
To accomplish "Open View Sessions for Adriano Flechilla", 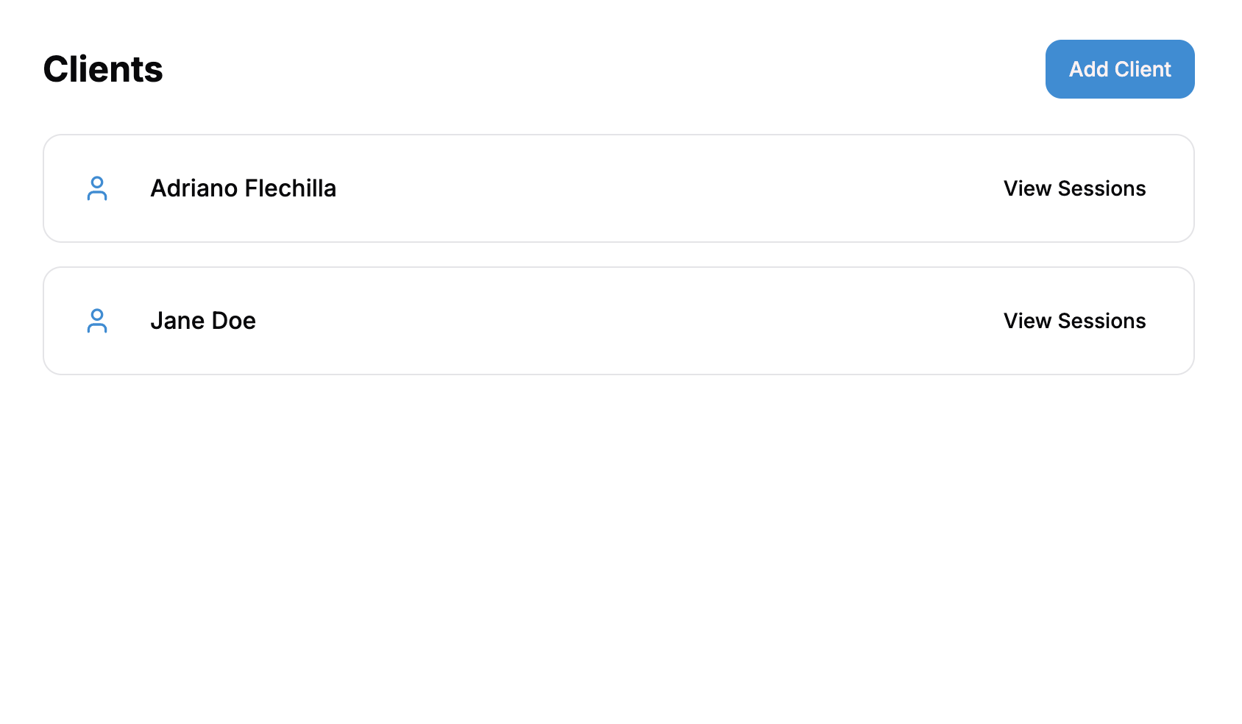I will pyautogui.click(x=1074, y=188).
